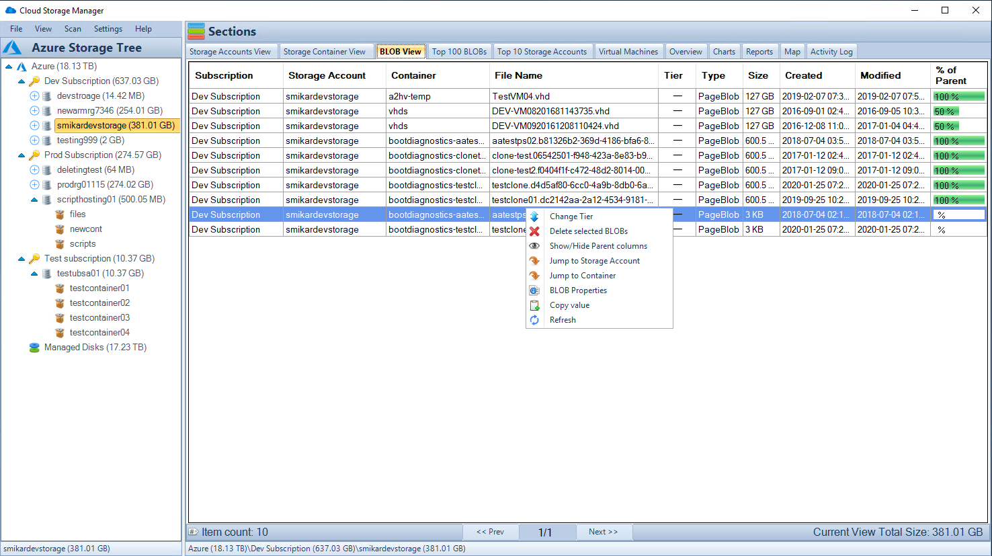Select the TestVM04.vhd file name cell
This screenshot has width=992, height=556.
[x=573, y=96]
